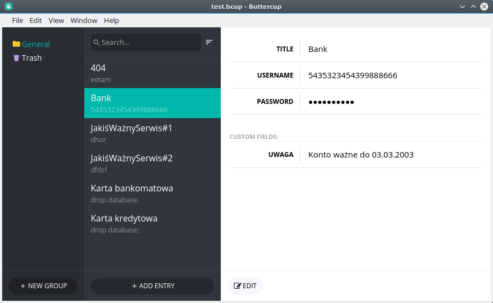Click the PASSWORD field label
This screenshot has width=493, height=303.
(275, 102)
